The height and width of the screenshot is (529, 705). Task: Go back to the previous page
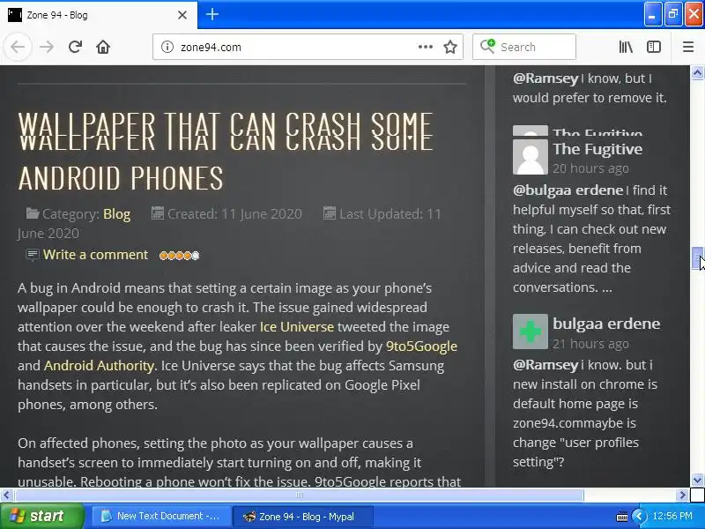point(18,47)
